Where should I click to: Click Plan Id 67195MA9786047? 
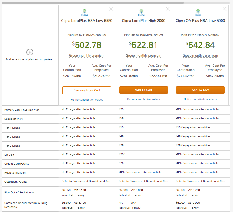point(200,35)
